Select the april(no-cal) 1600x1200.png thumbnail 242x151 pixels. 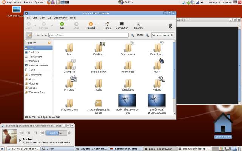pos(157,100)
